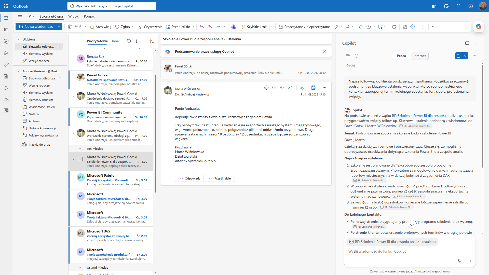Open the RE: Szkolenie Power BI thread link
489x275 pixels.
click(432, 116)
